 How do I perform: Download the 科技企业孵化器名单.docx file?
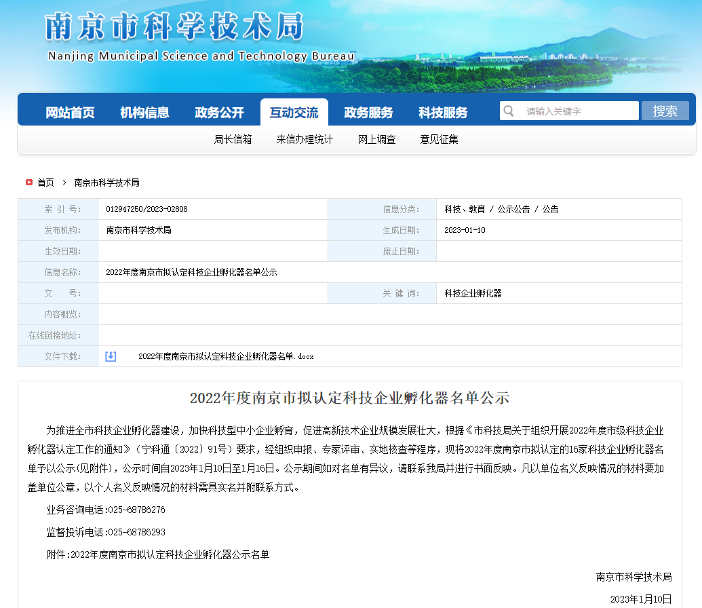226,356
